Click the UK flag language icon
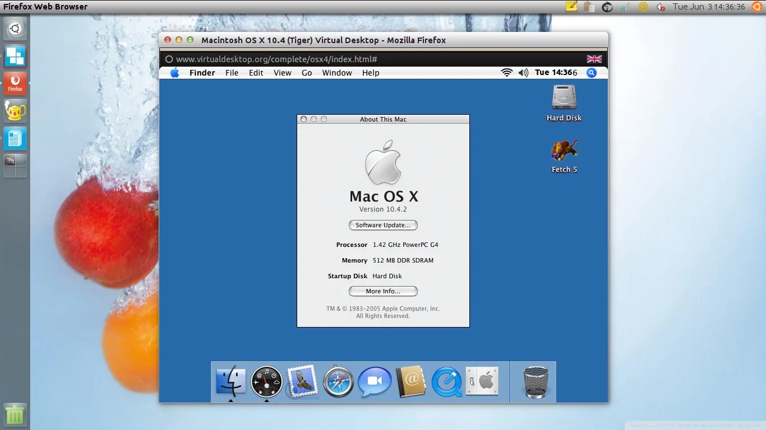Screen dimensions: 766x430 tap(594, 59)
